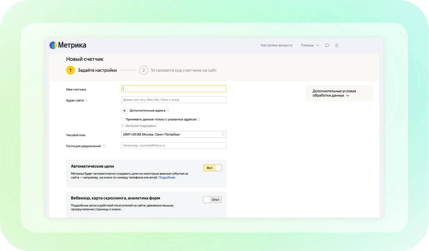Select step 1 Задайте настройки
The width and height of the screenshot is (429, 251).
(91, 70)
